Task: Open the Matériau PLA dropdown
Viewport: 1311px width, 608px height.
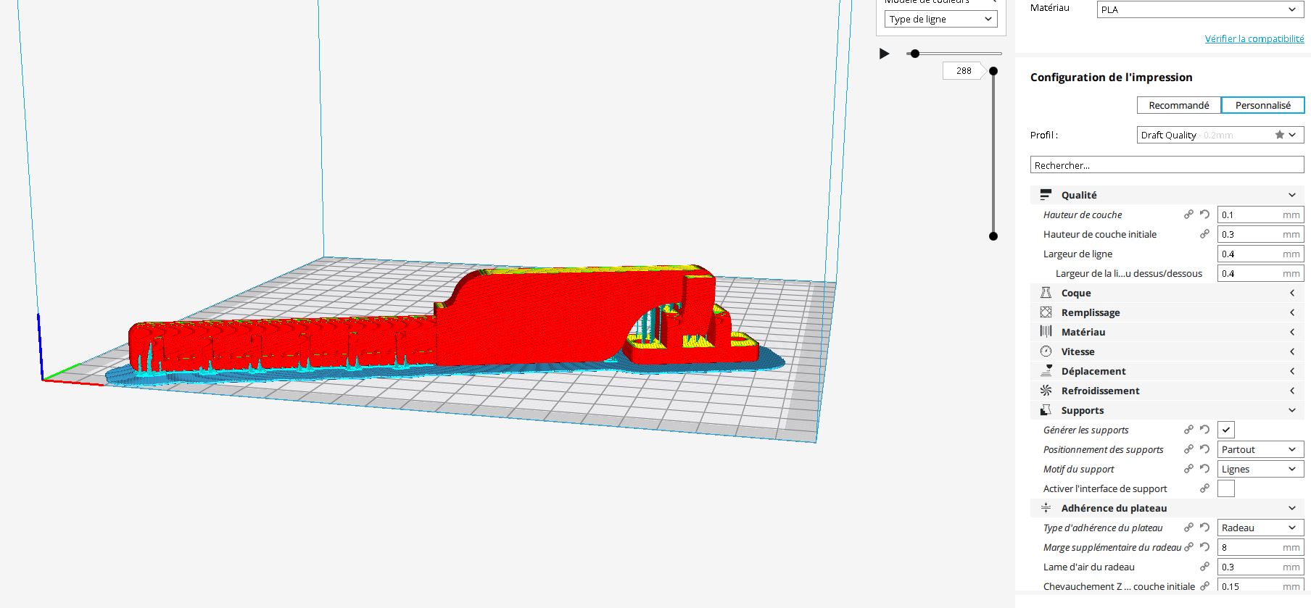Action: coord(1201,9)
